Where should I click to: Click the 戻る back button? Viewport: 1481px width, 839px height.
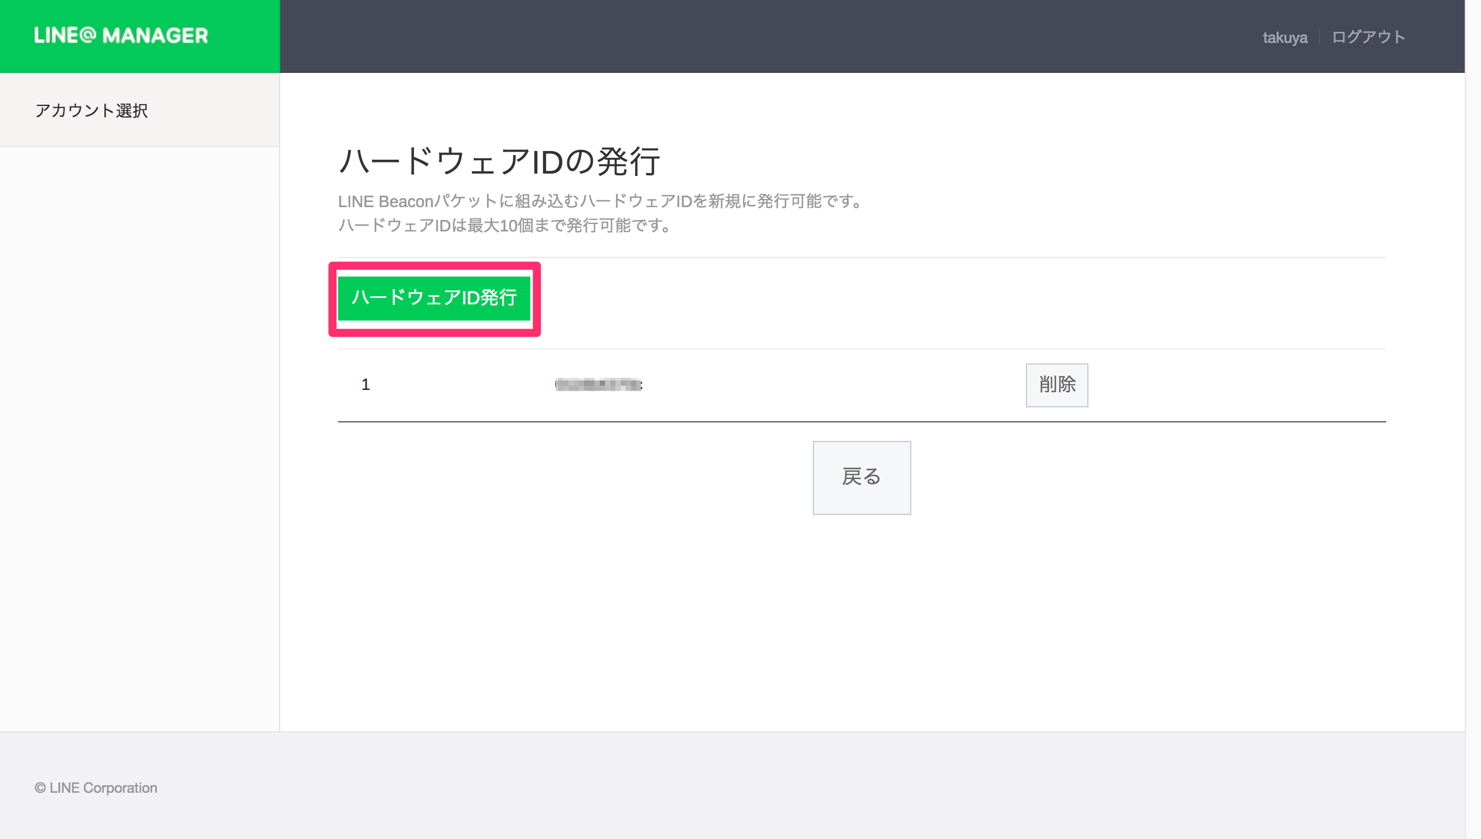click(861, 477)
